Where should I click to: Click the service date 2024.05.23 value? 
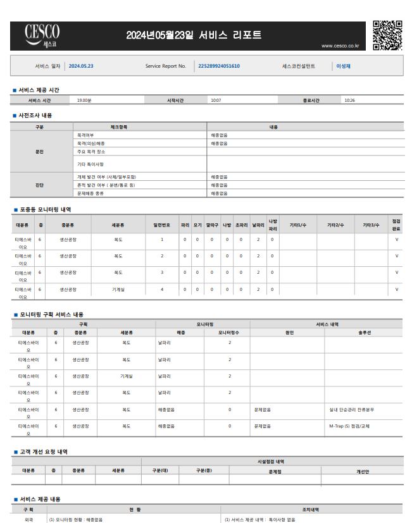pos(81,66)
